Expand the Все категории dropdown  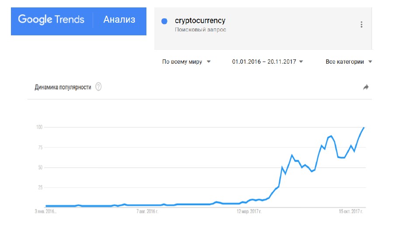point(349,62)
